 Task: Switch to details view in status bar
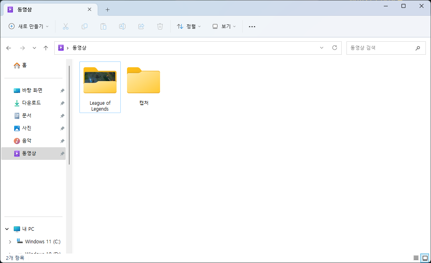coord(416,258)
